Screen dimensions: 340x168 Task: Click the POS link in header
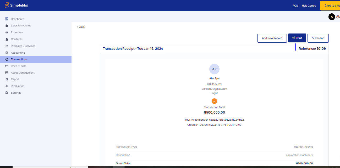[x=295, y=6]
